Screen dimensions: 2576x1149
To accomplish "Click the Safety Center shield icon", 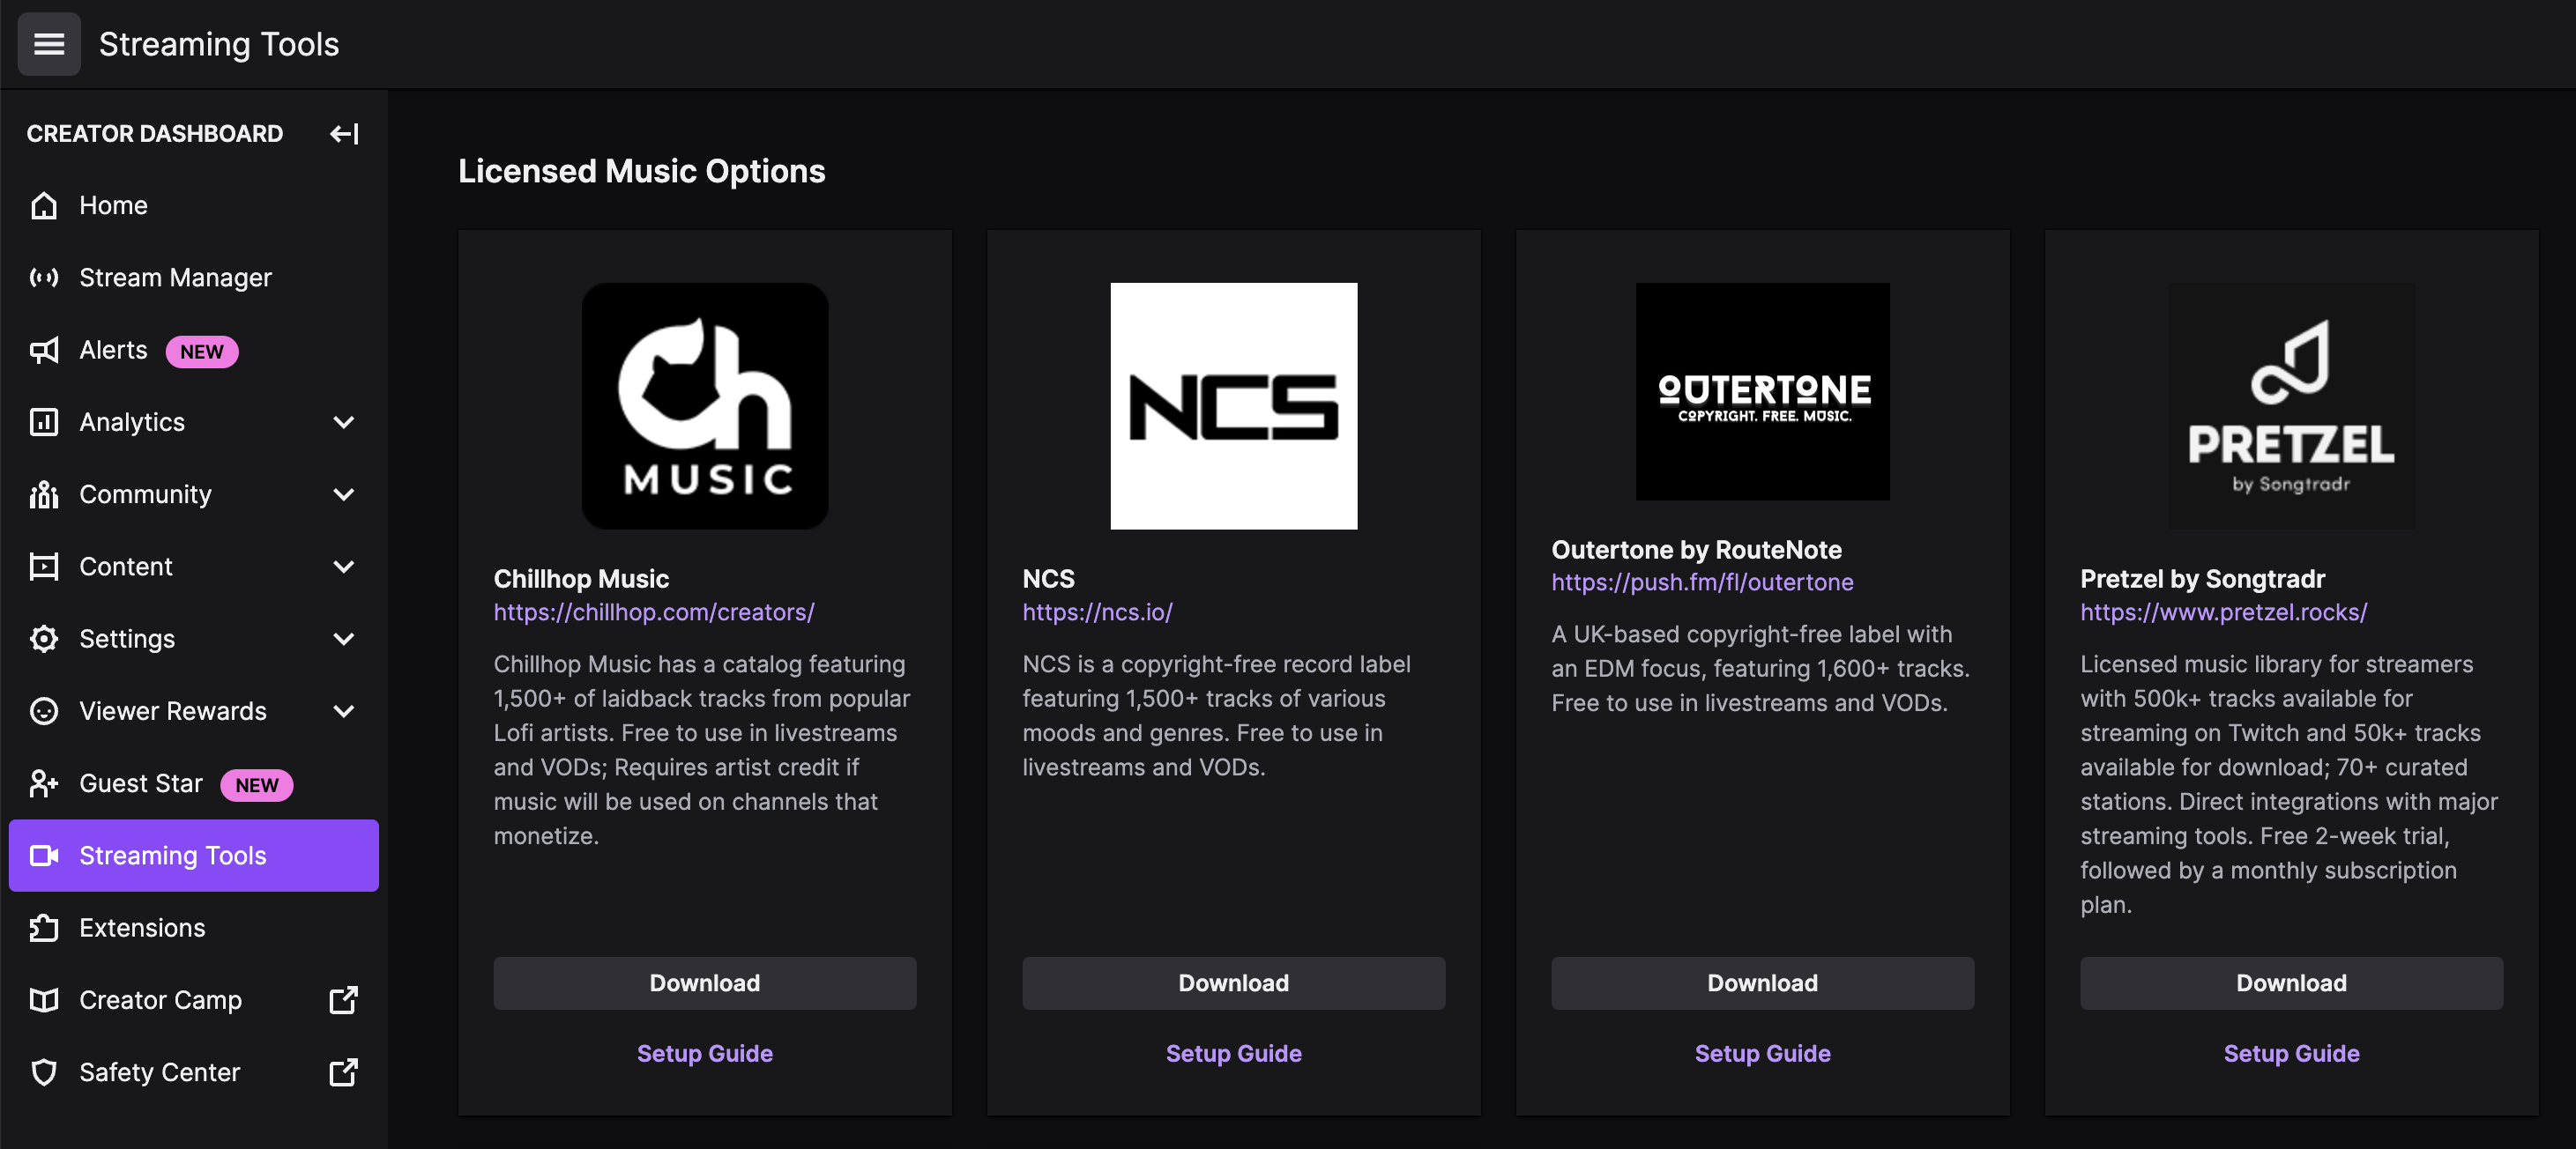I will (x=44, y=1073).
